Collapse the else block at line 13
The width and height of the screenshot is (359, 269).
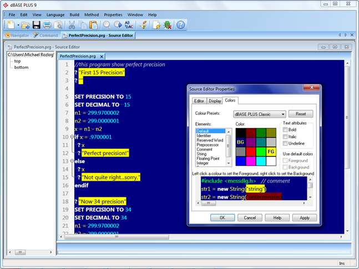pos(72,161)
